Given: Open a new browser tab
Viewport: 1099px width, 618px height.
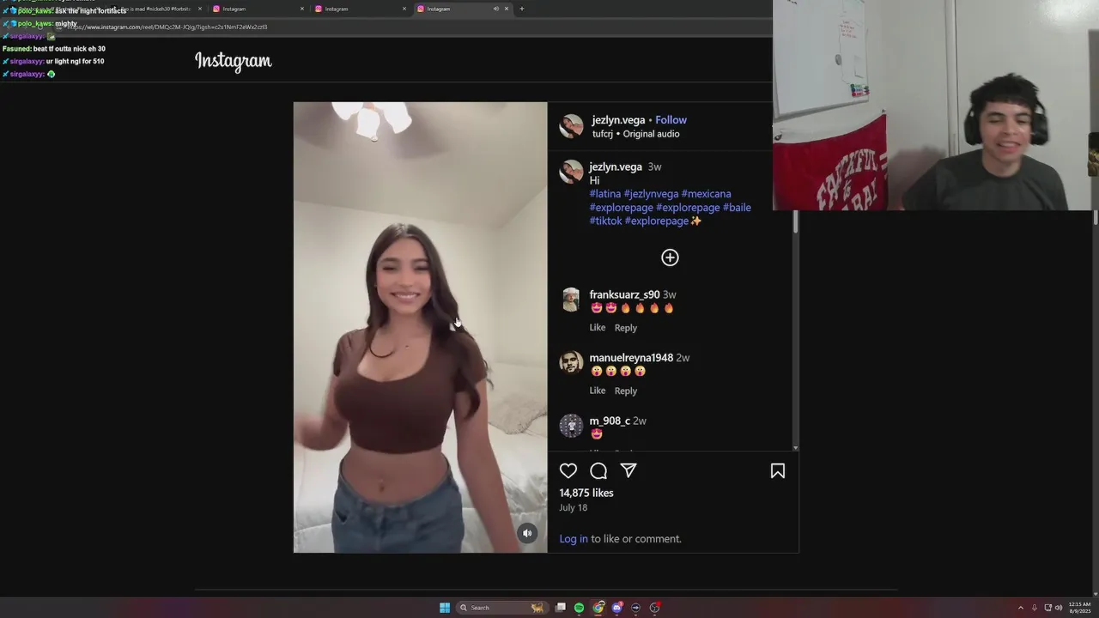Looking at the screenshot, I should click(522, 9).
